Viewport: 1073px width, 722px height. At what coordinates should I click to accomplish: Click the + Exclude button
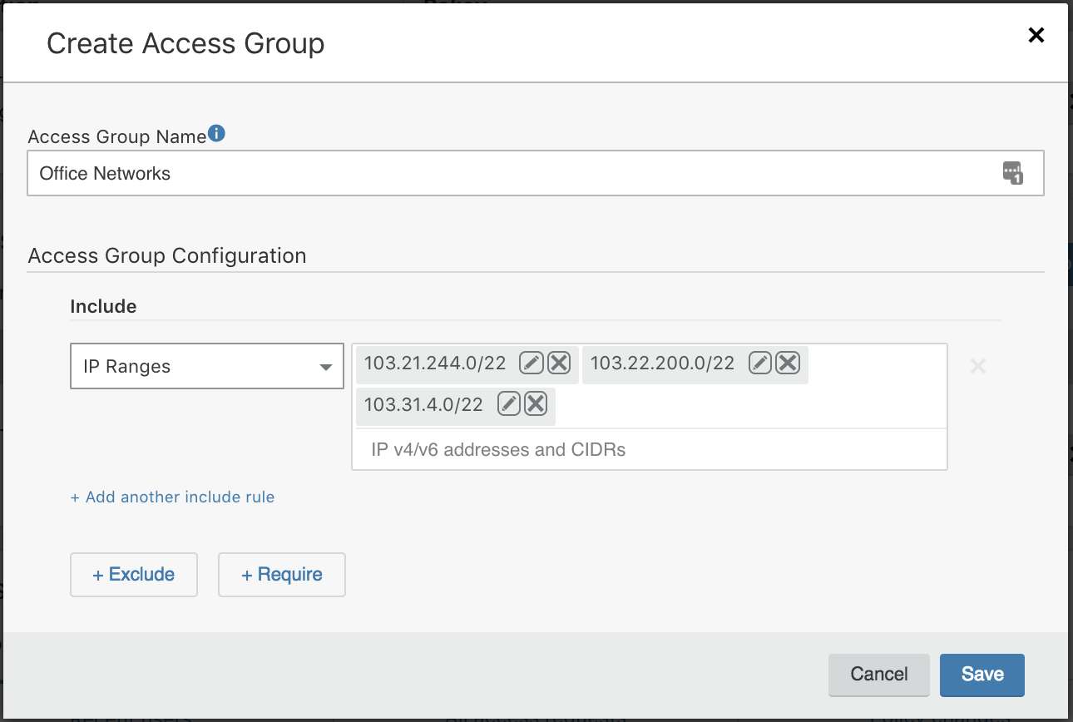134,575
